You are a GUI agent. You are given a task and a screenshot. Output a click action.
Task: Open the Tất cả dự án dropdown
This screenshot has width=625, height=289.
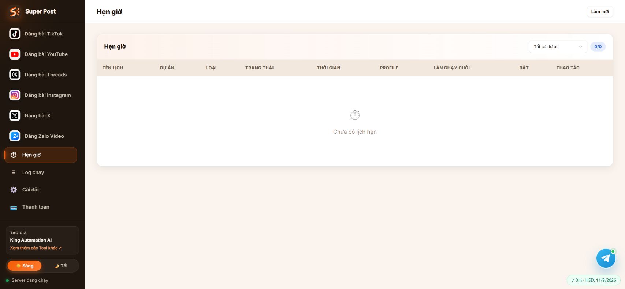[558, 47]
